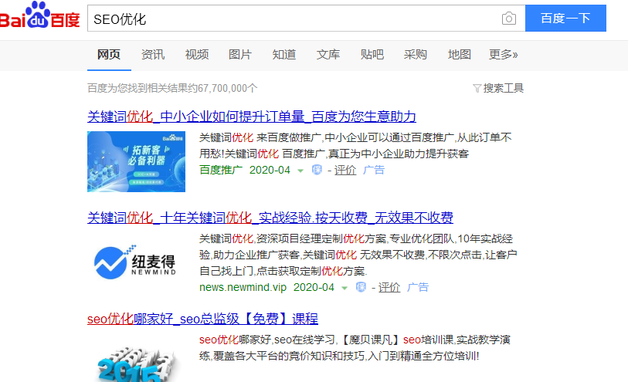Click the Baidu logo
The image size is (628, 382).
[39, 16]
